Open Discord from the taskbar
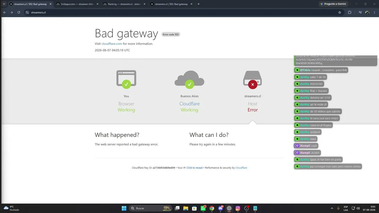 [221, 208]
